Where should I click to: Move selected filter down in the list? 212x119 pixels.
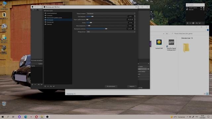click(54, 86)
